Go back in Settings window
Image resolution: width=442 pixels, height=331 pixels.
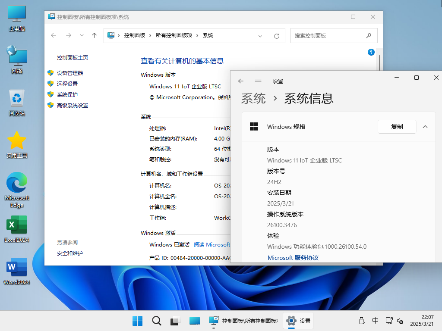pos(241,81)
